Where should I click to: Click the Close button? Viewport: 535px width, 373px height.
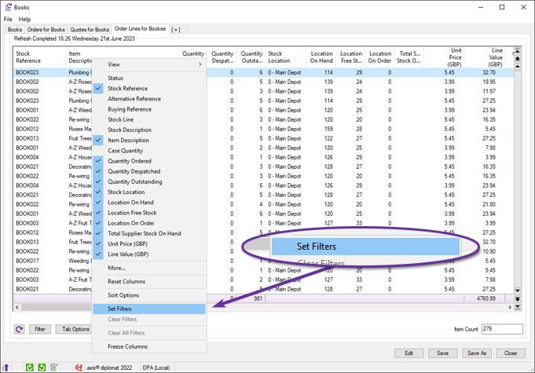point(511,353)
